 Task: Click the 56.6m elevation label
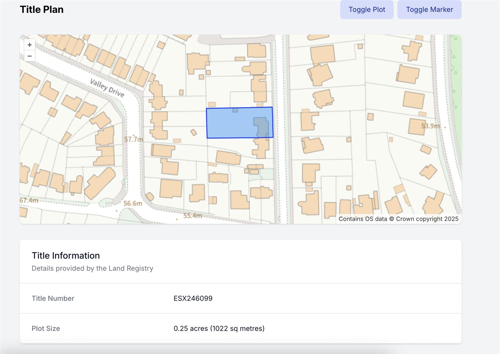tap(133, 204)
